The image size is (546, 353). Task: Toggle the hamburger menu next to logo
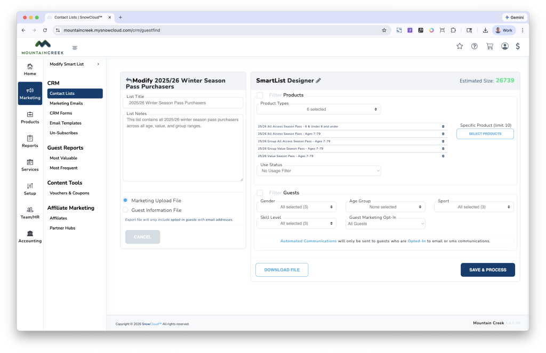(x=75, y=48)
